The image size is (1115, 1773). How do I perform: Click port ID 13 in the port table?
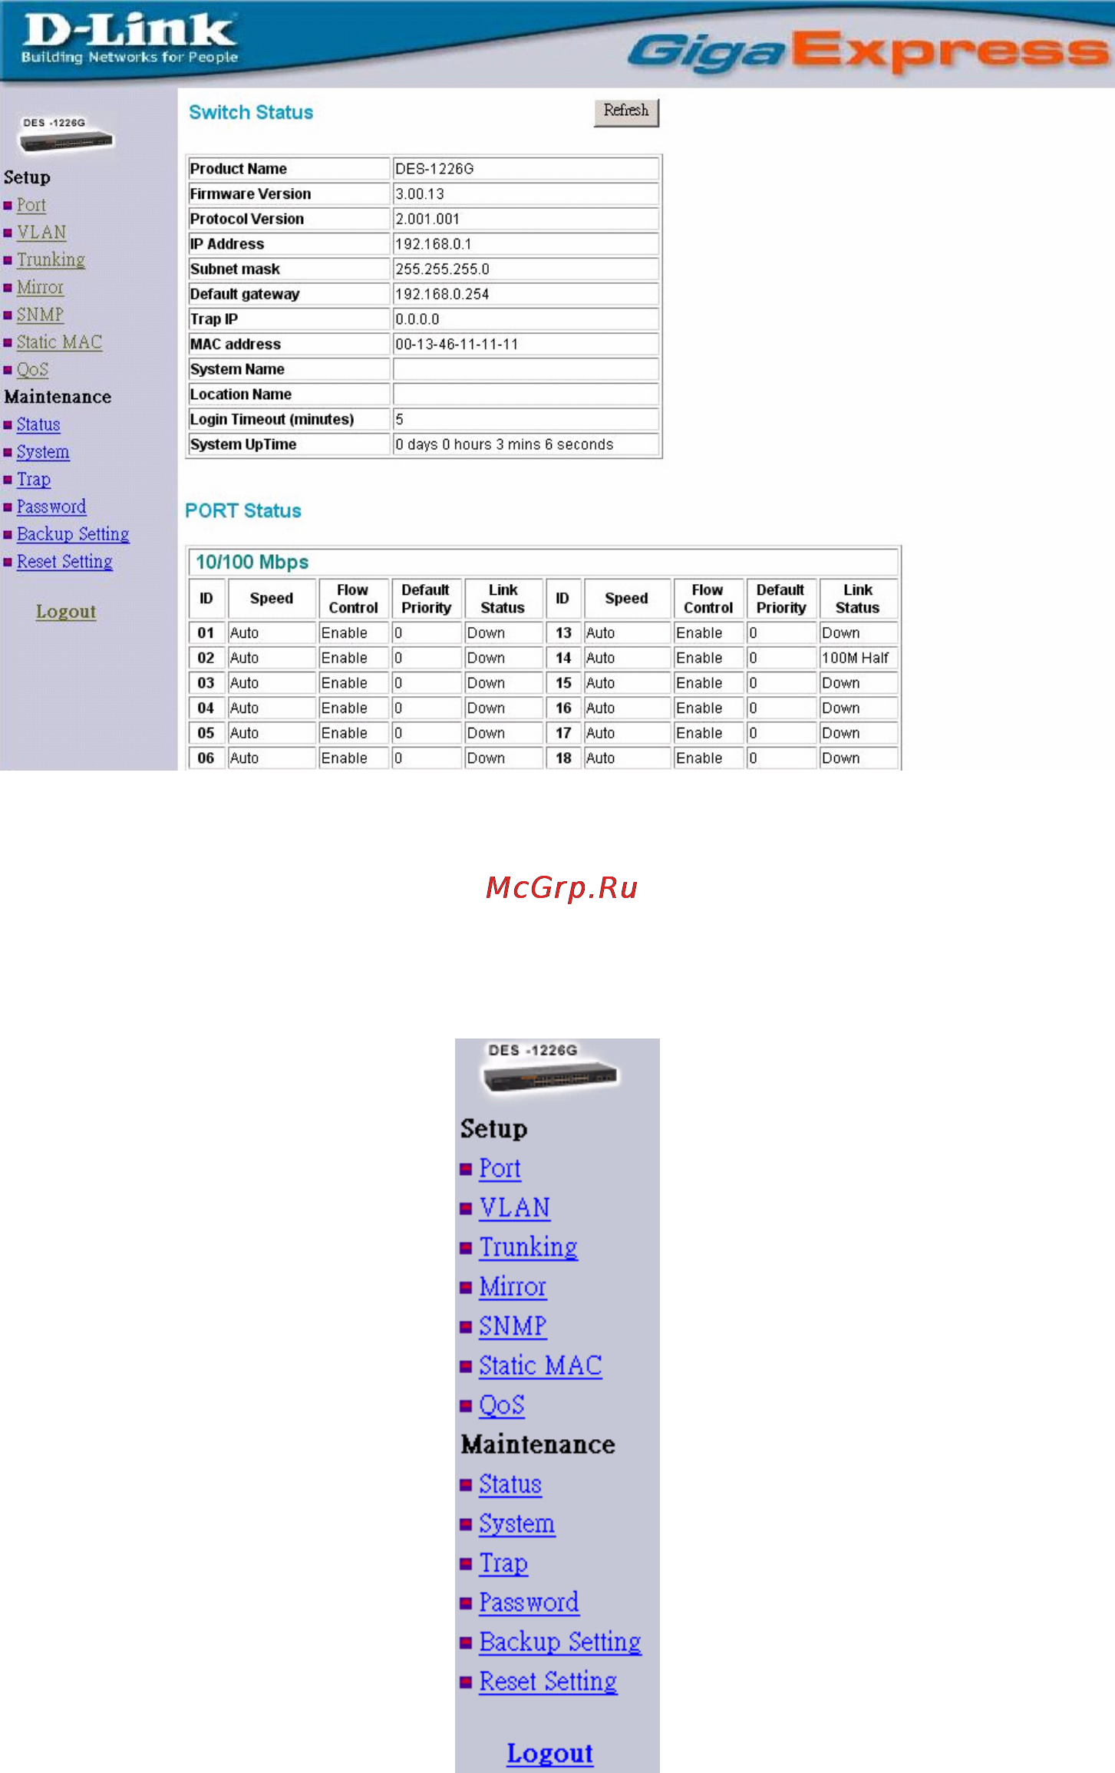pos(563,633)
